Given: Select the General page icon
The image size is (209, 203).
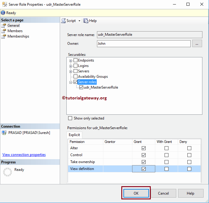Looking at the screenshot, I should coord(4,26).
